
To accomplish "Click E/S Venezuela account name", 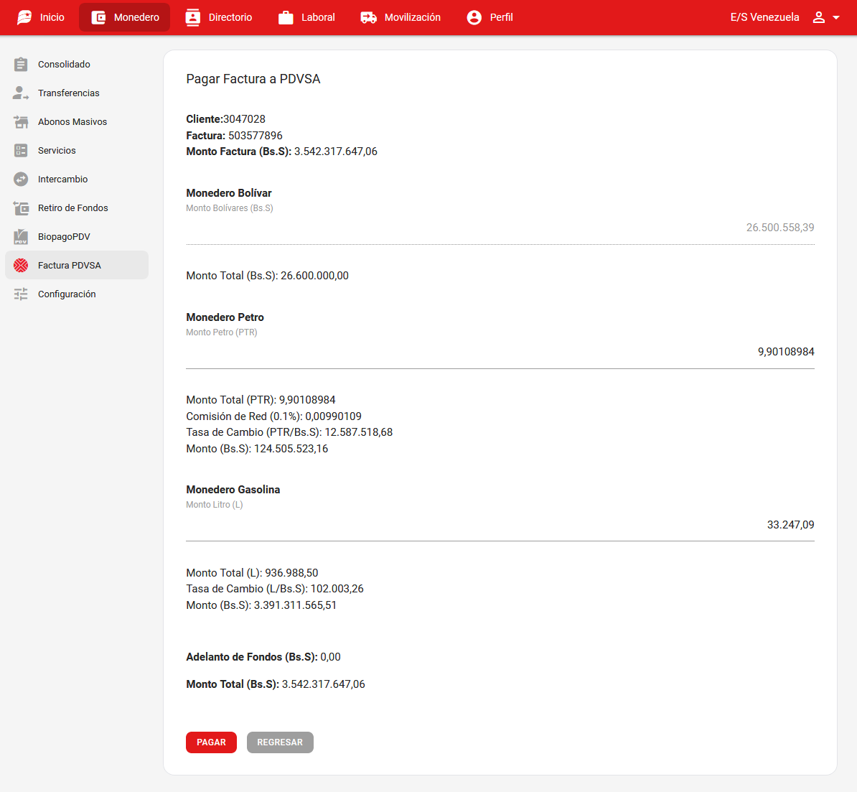I will [764, 17].
